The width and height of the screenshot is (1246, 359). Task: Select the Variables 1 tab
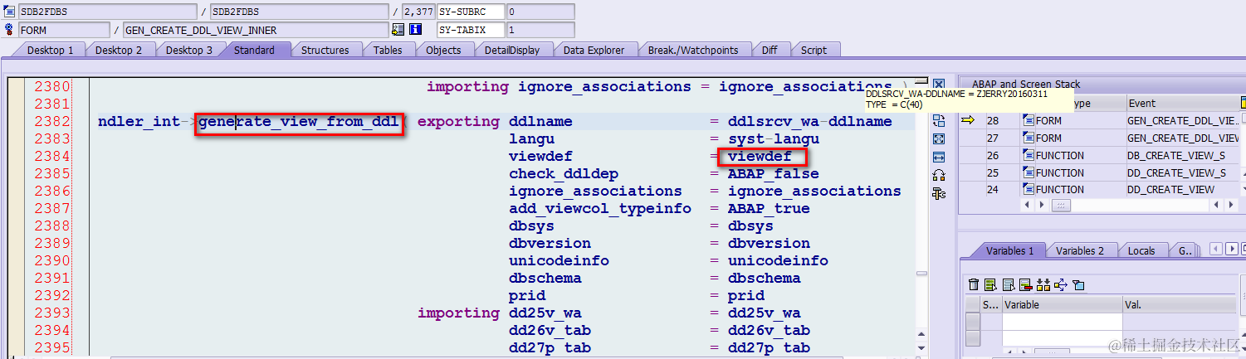coord(1009,250)
